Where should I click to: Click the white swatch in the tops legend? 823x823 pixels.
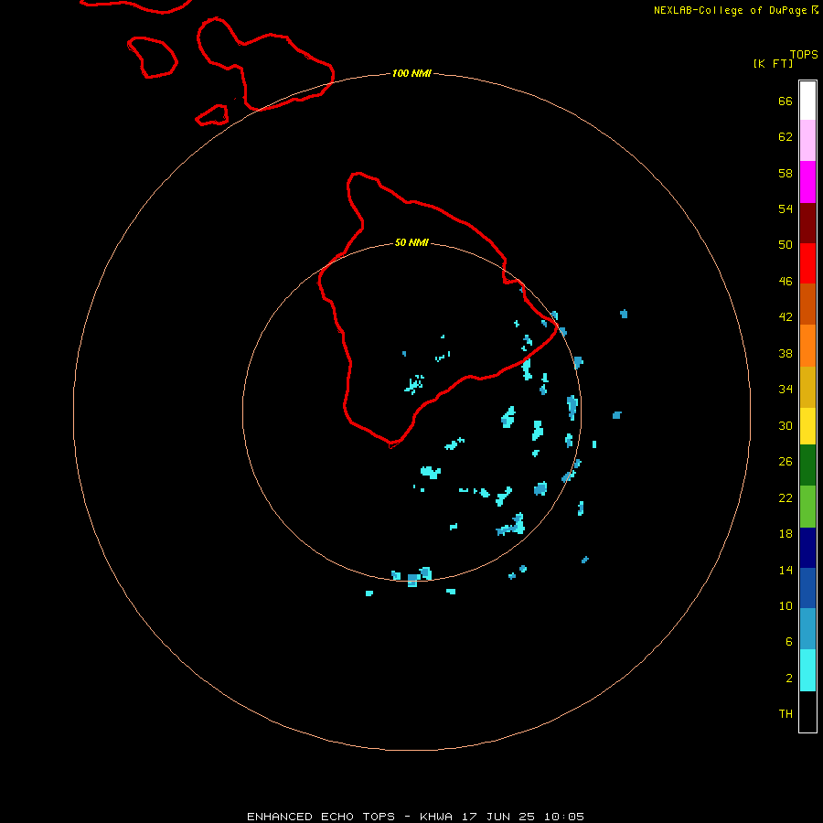point(807,101)
